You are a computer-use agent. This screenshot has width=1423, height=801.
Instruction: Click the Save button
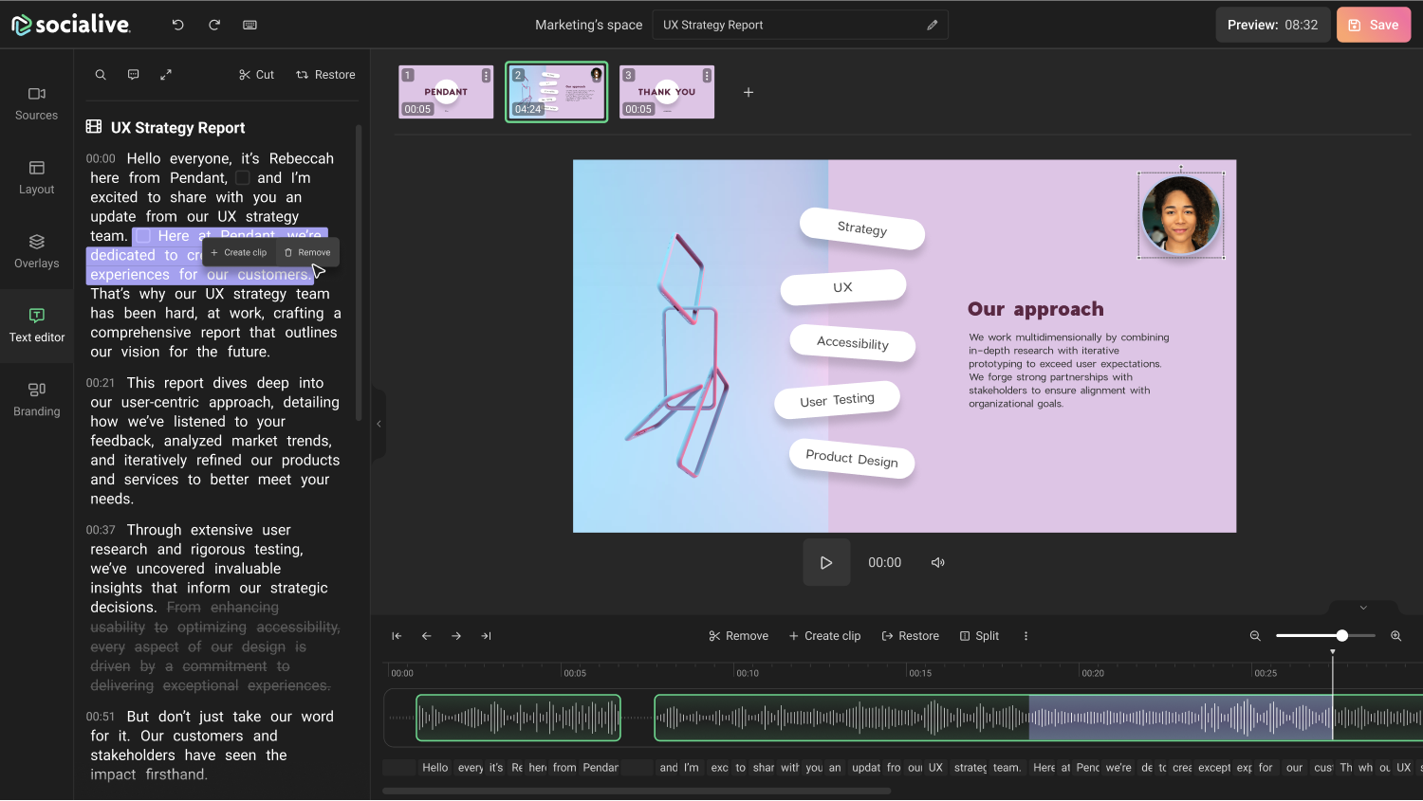coord(1373,25)
